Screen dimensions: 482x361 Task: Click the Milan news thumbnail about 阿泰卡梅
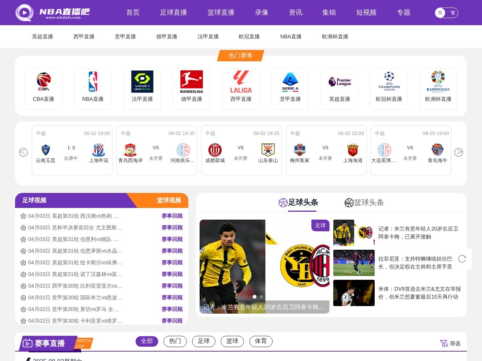[354, 233]
